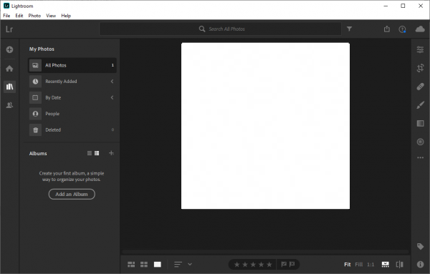Open the three-dots more options menu
Viewport: 430px width, 274px height.
[x=420, y=157]
